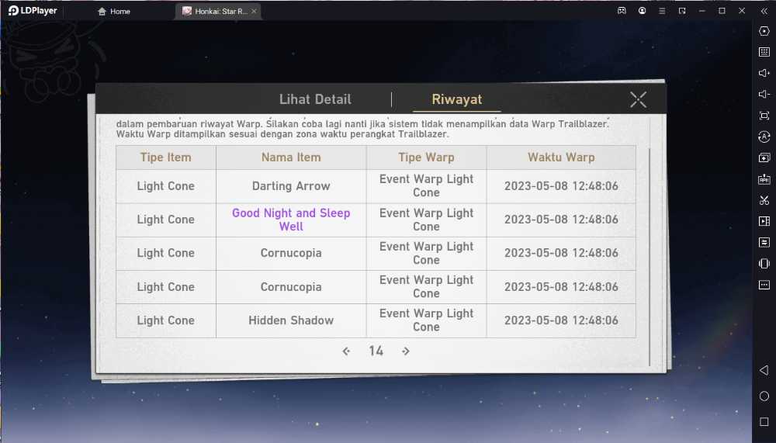Click the Good Night and Sleep Well entry
The width and height of the screenshot is (776, 443).
291,220
